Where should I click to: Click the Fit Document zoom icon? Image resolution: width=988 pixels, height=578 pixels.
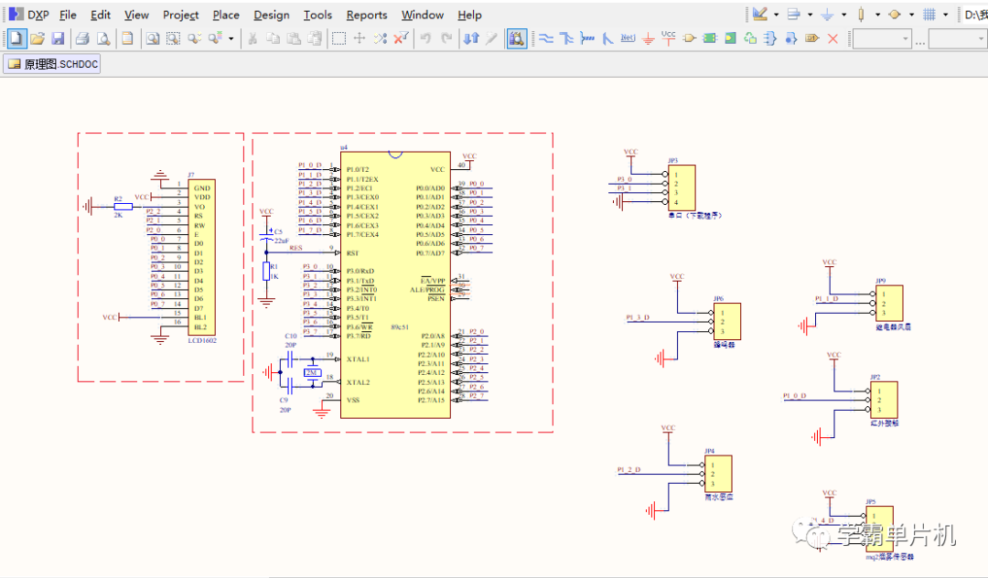(153, 38)
